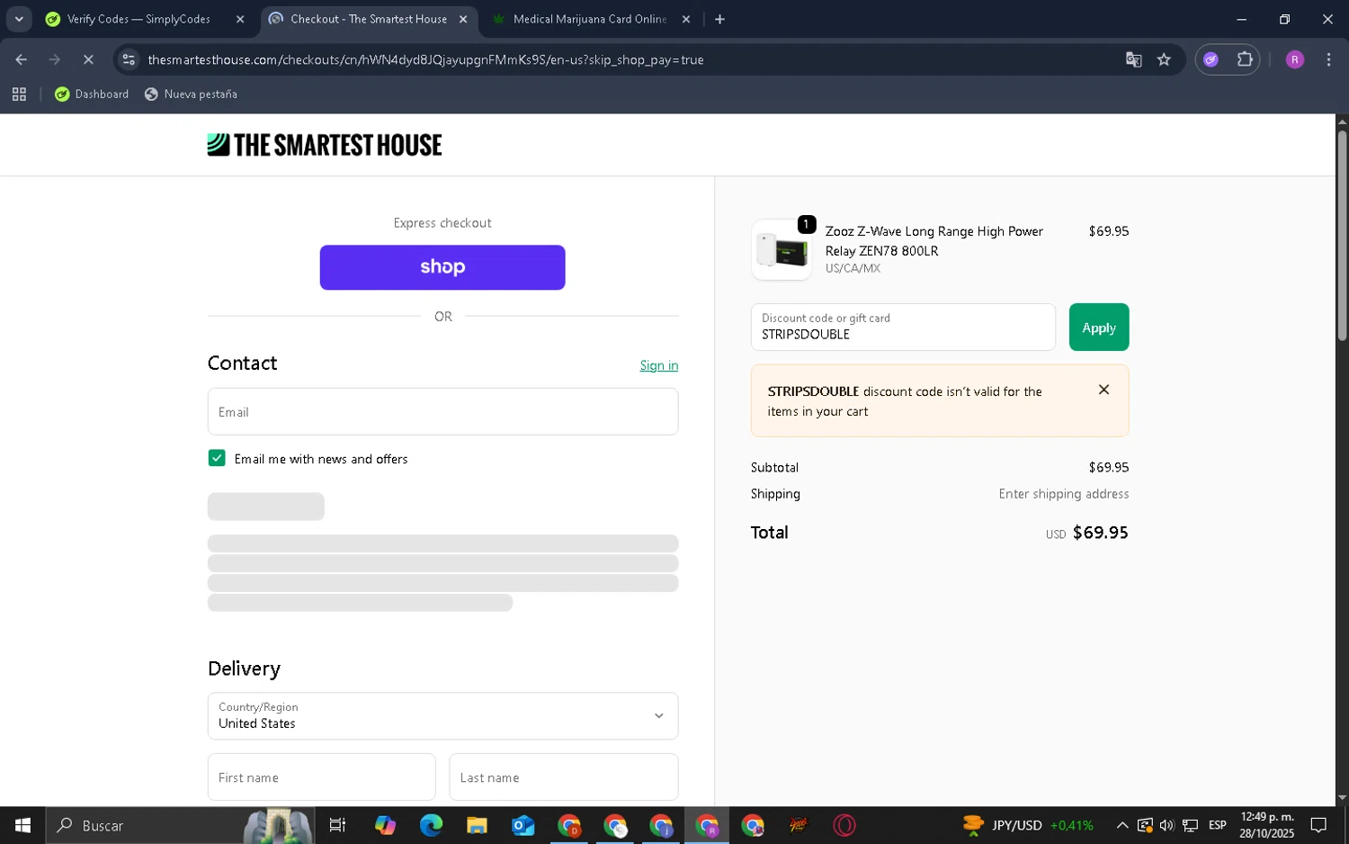Image resolution: width=1349 pixels, height=844 pixels.
Task: Open the Dashboard bookmark
Action: (92, 94)
